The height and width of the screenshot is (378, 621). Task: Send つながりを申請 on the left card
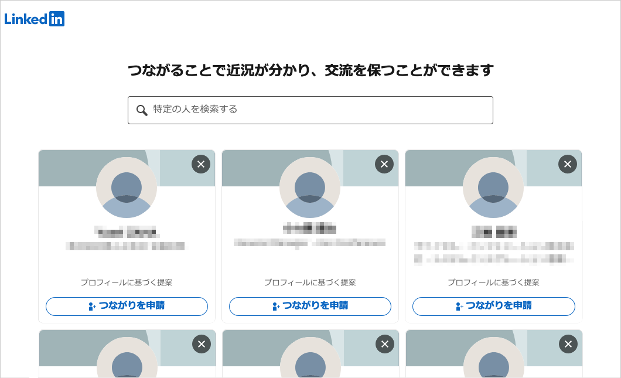coord(127,307)
